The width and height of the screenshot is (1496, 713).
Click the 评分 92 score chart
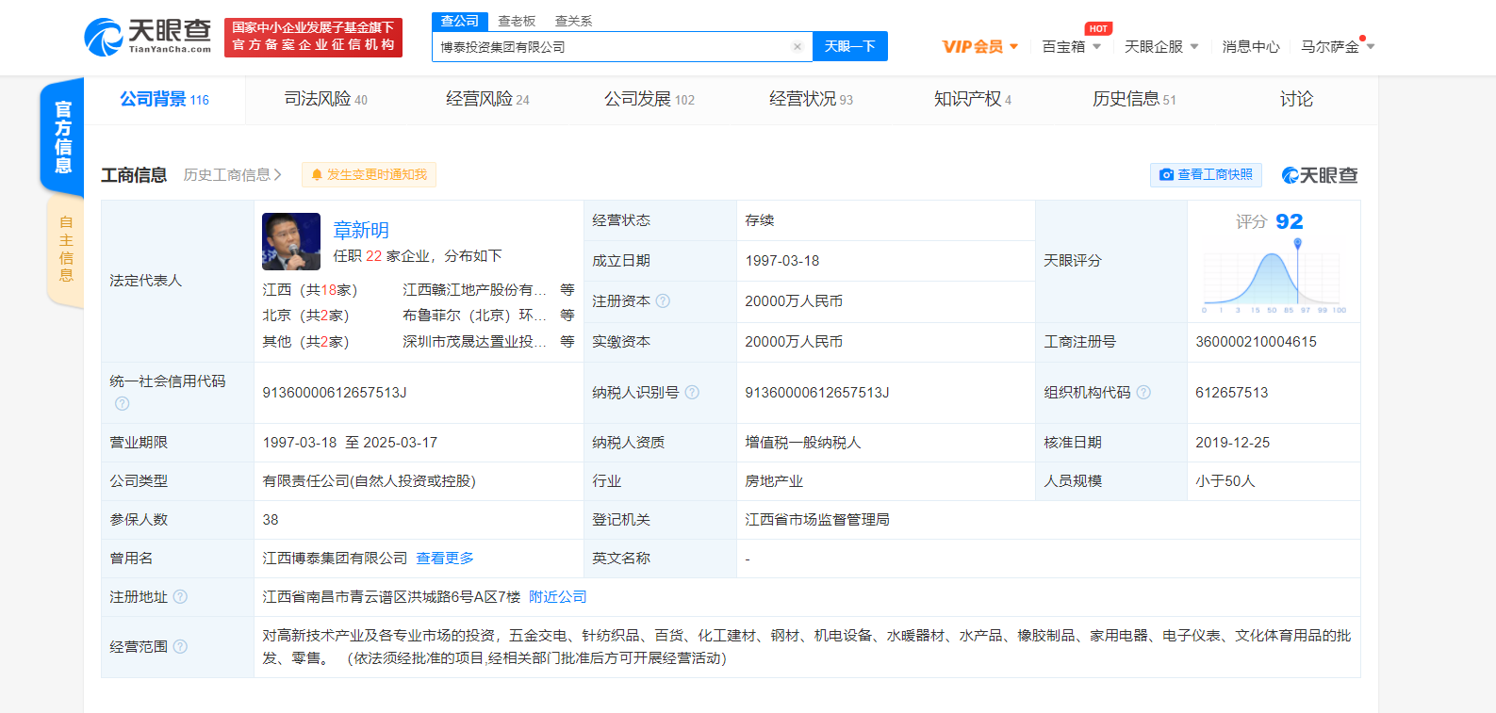[1274, 262]
